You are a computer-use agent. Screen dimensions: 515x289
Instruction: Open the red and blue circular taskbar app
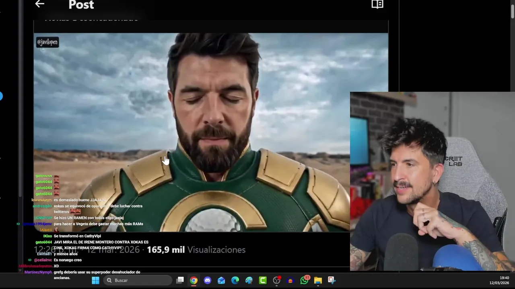(x=290, y=280)
